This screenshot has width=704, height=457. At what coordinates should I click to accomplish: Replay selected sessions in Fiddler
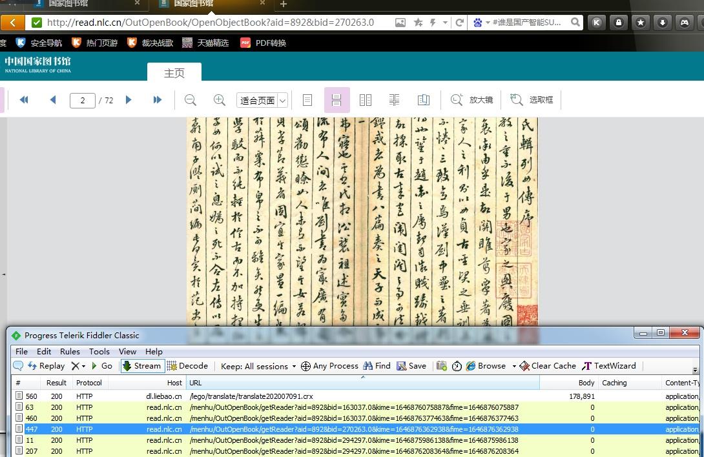pyautogui.click(x=47, y=366)
